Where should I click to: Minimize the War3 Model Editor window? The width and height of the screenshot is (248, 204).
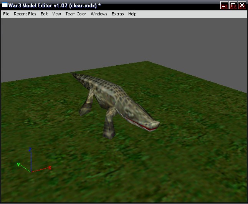(x=224, y=5)
